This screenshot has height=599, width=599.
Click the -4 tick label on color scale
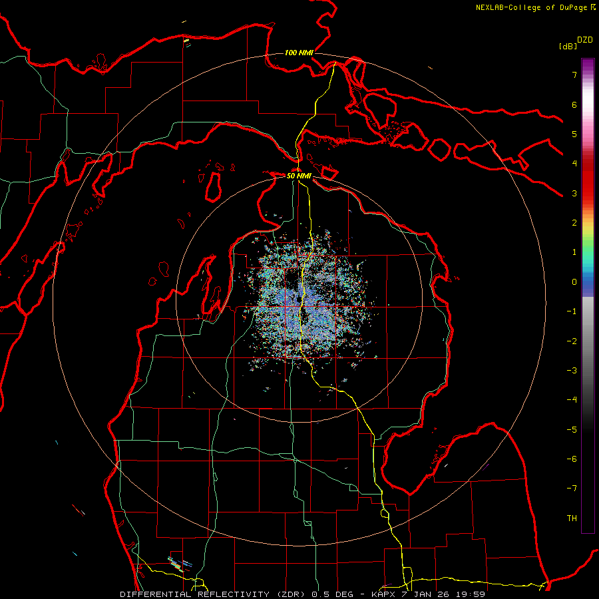(x=572, y=400)
